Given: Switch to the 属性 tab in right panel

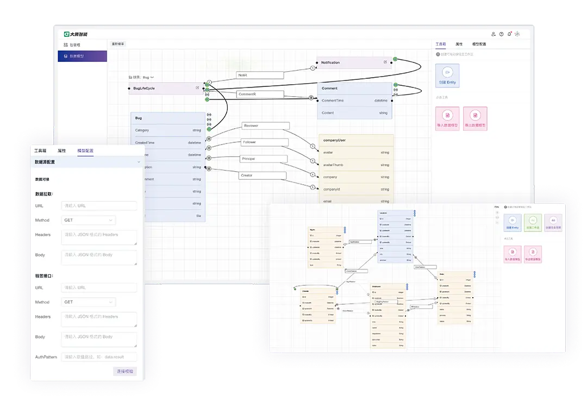Looking at the screenshot, I should 459,44.
